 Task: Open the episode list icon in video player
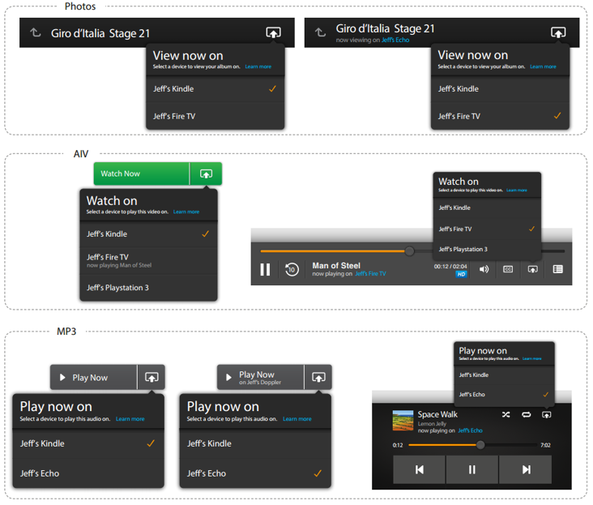(557, 269)
